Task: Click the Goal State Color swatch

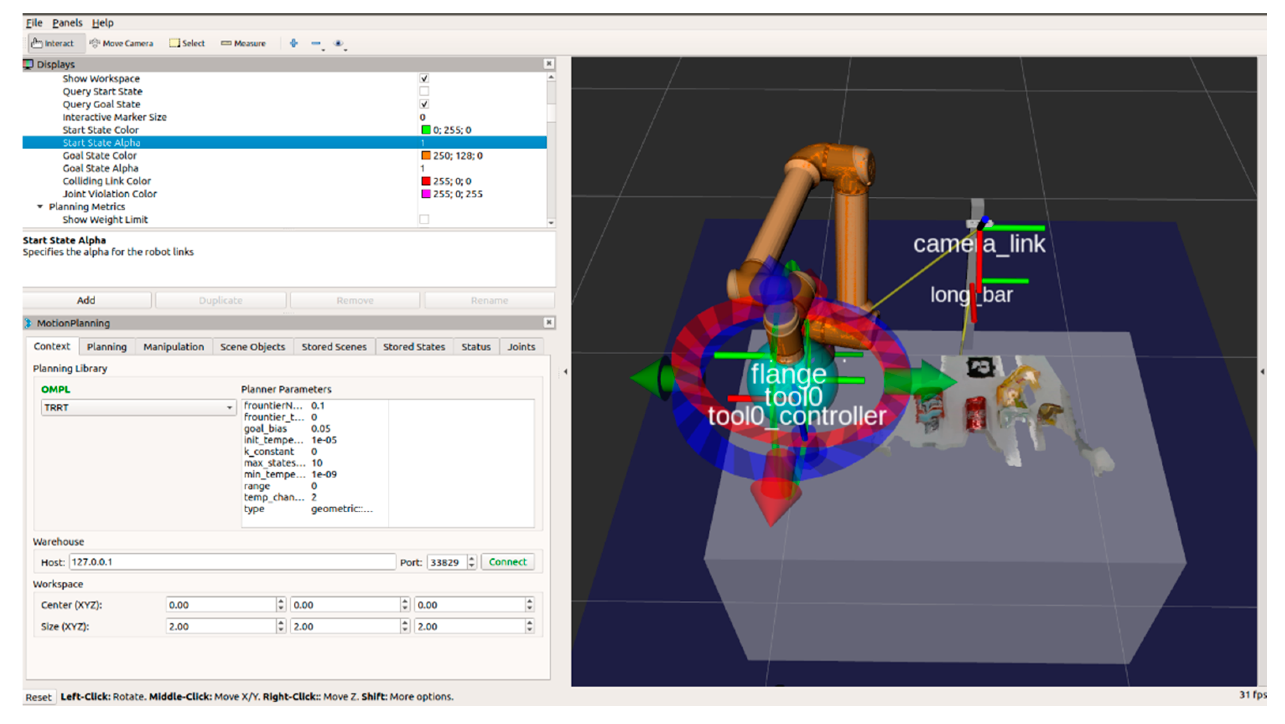Action: (426, 156)
